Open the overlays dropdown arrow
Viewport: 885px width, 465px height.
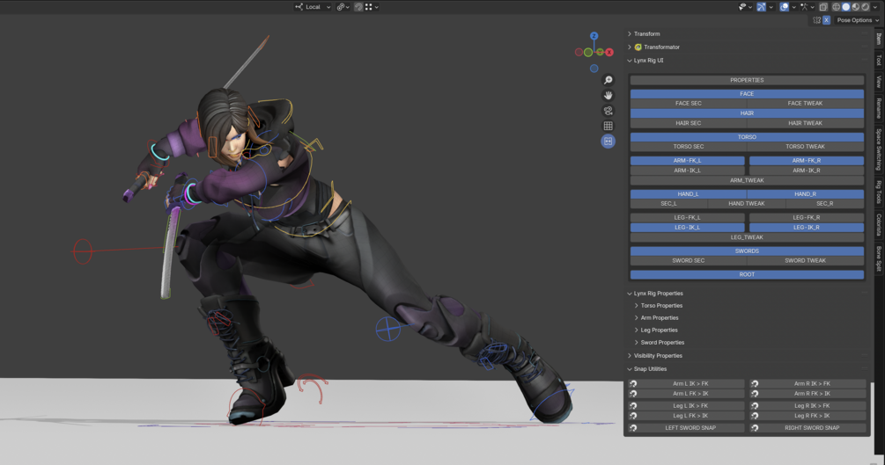tap(793, 7)
